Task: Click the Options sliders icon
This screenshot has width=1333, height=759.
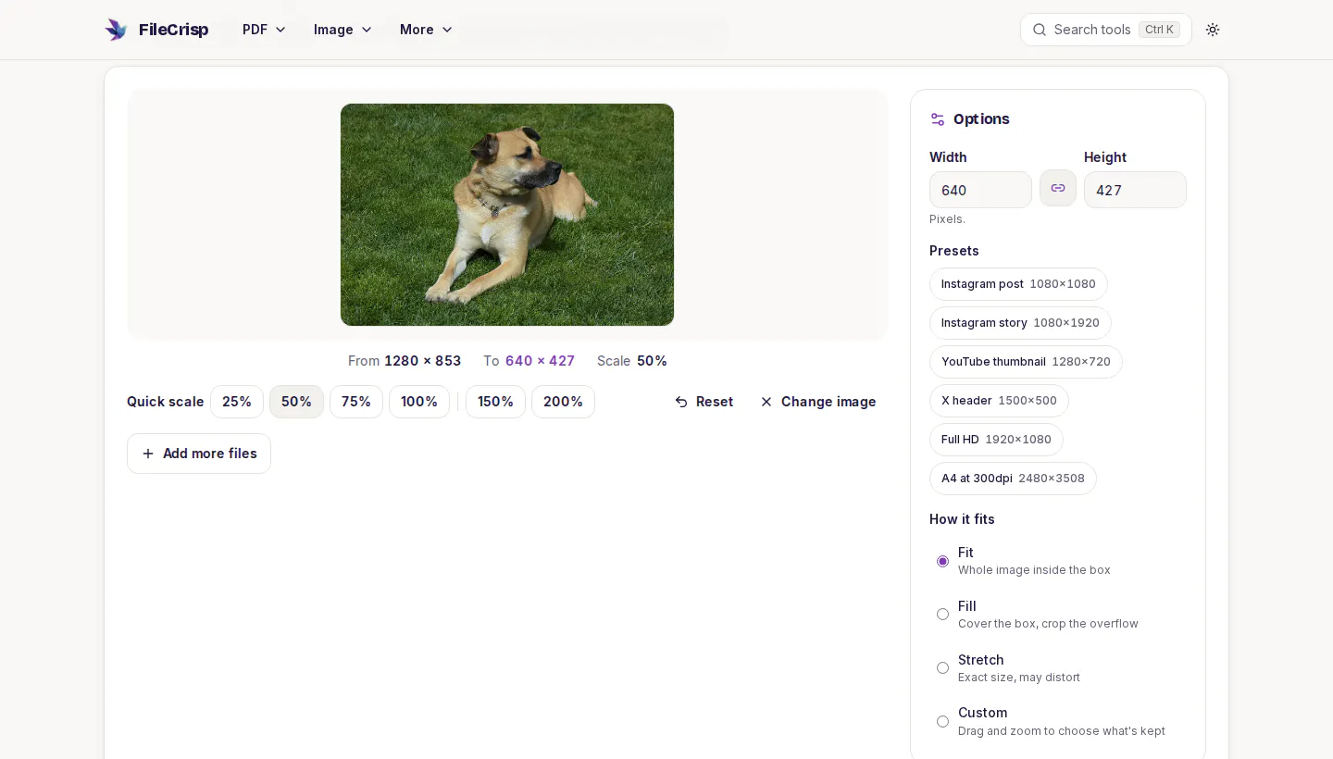Action: tap(938, 119)
